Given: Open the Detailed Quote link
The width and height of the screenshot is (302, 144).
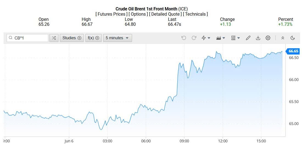Looking at the screenshot, I should pos(166,14).
